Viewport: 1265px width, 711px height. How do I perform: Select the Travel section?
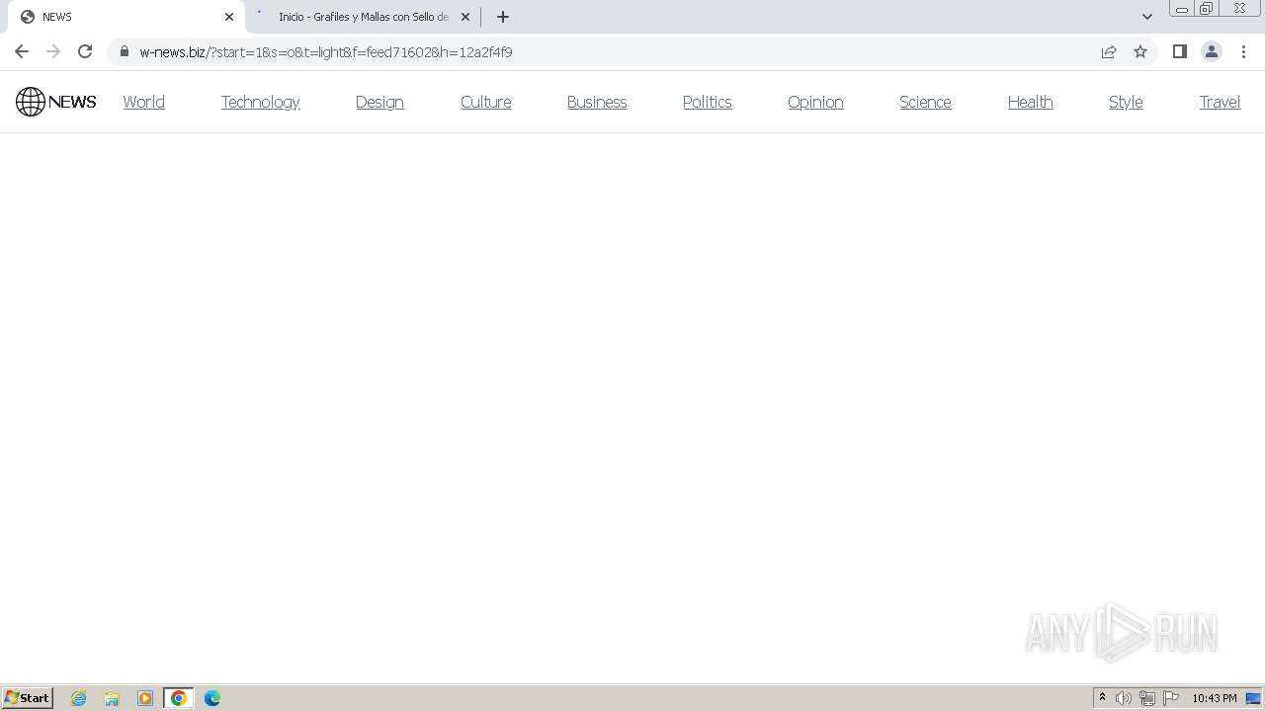click(x=1220, y=102)
